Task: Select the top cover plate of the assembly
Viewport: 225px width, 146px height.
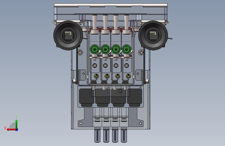Action: point(111,5)
